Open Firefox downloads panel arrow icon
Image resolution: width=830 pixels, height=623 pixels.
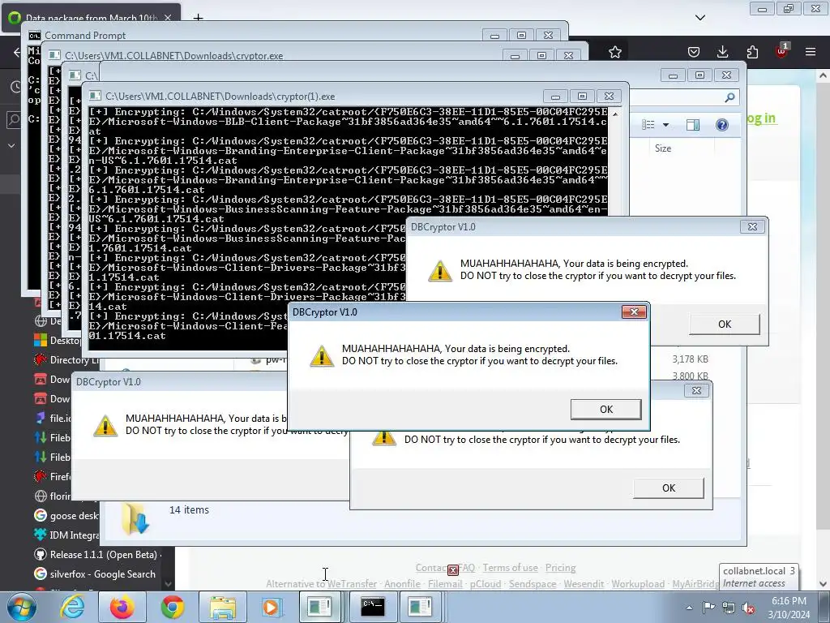pyautogui.click(x=722, y=52)
